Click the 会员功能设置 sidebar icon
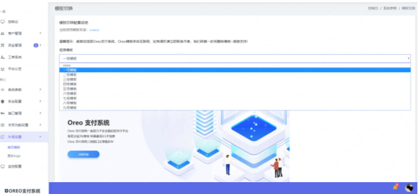Viewport: 418px width, 194px height. (3, 125)
